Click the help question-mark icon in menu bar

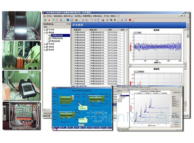pyautogui.click(x=118, y=16)
